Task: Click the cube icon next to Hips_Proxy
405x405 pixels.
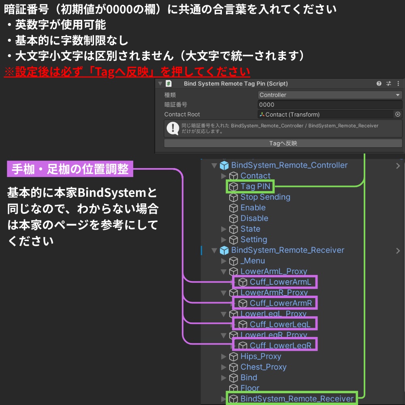Action: click(234, 357)
